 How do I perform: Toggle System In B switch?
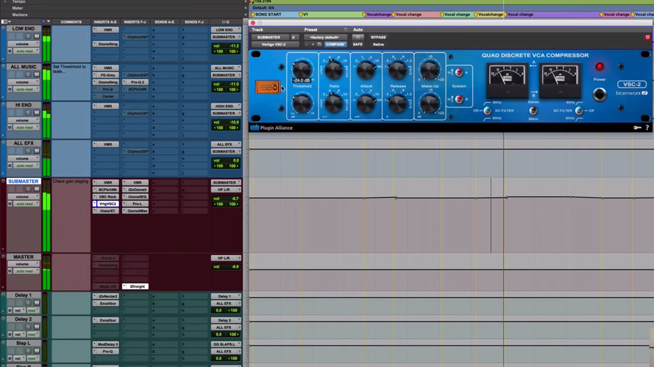tap(458, 99)
